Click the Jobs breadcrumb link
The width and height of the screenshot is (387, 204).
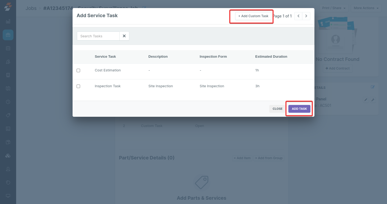[x=31, y=8]
